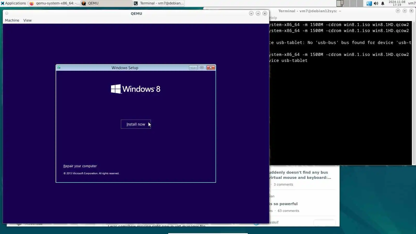Open the Machine menu in QEMU
The height and width of the screenshot is (234, 416).
tap(12, 20)
